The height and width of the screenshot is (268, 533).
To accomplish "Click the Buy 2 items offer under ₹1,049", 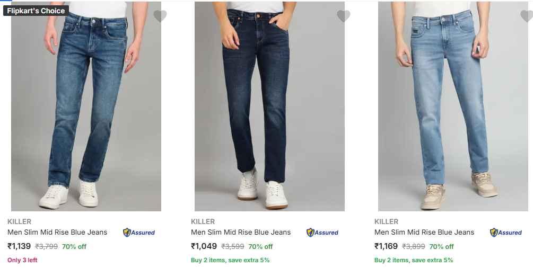I will coord(230,260).
